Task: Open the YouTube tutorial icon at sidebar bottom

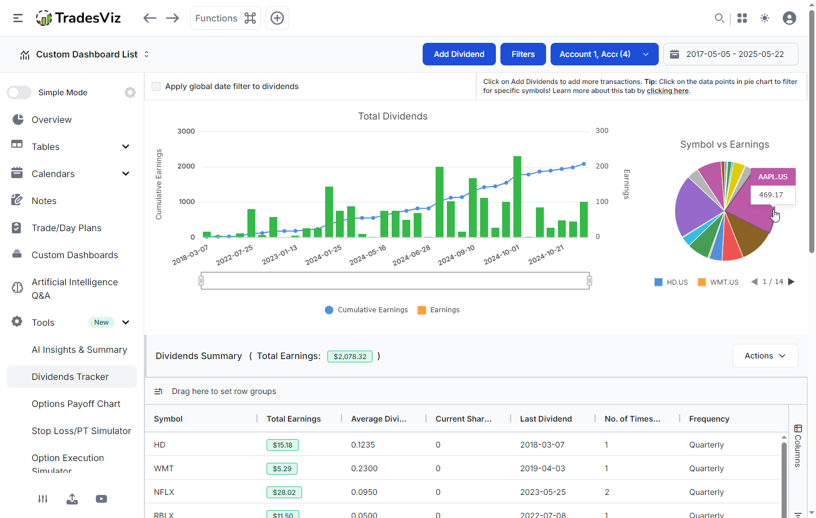Action: [x=101, y=499]
